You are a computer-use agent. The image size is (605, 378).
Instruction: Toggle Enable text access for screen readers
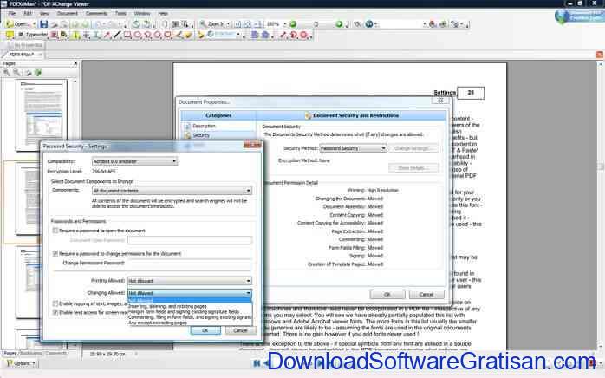(55, 312)
